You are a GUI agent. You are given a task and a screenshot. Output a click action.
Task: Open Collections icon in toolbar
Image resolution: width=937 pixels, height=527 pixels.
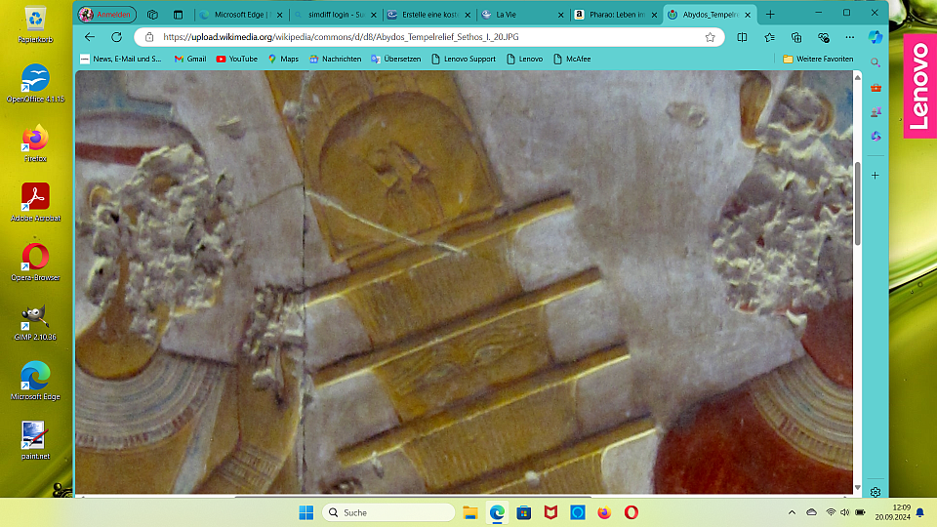(796, 37)
